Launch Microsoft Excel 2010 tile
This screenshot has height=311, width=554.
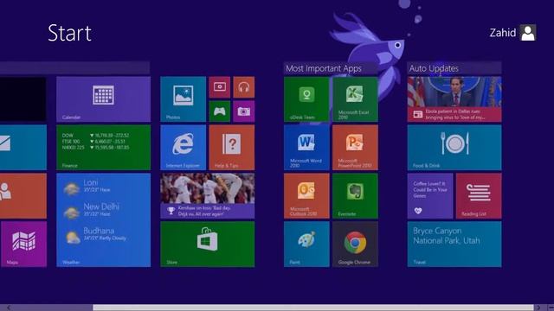(355, 99)
